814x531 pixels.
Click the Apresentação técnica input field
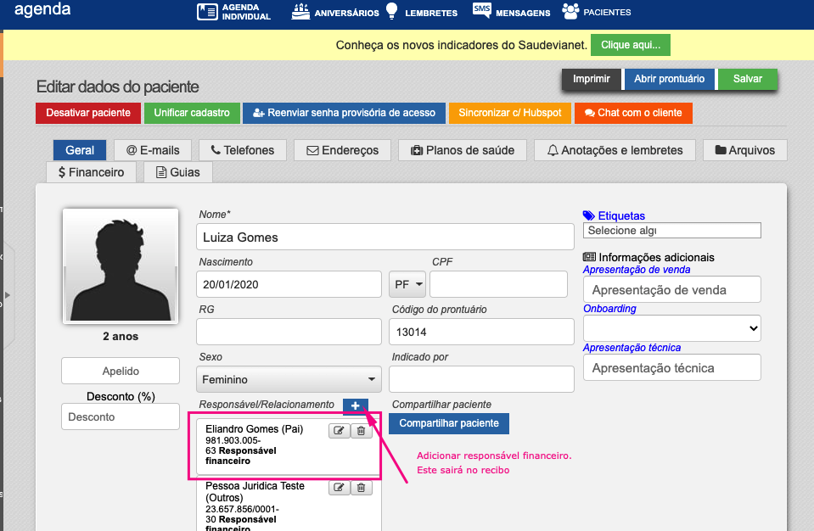coord(672,367)
